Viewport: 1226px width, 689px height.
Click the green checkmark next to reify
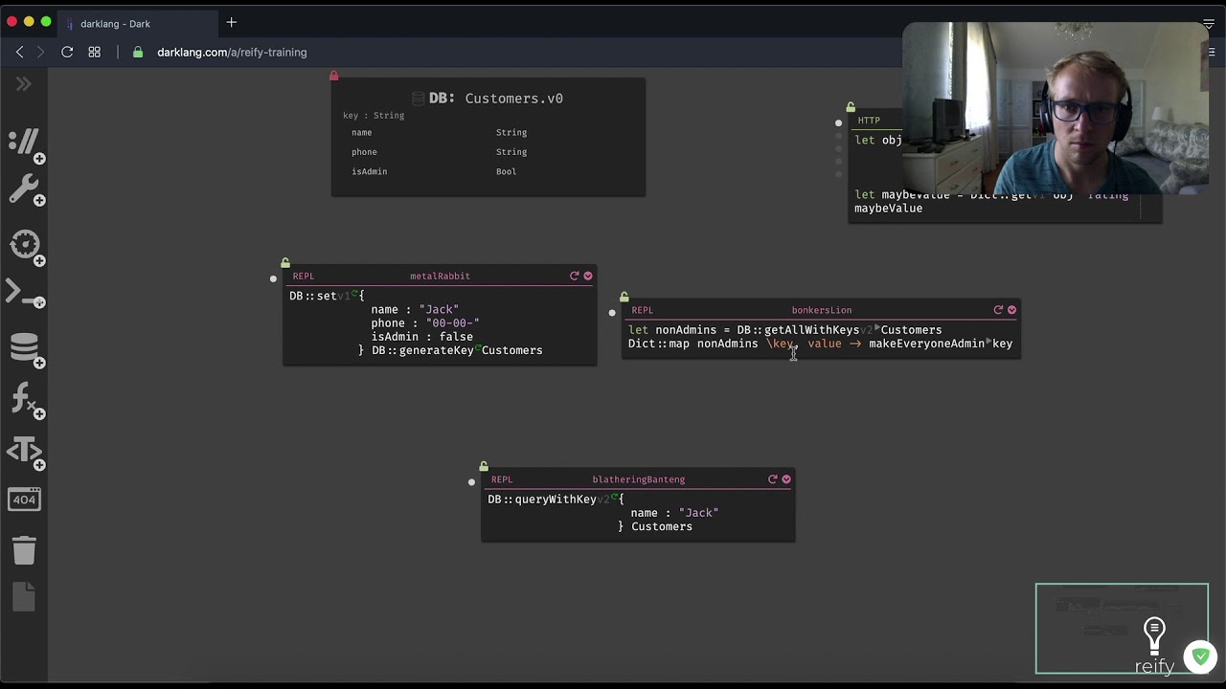point(1200,656)
